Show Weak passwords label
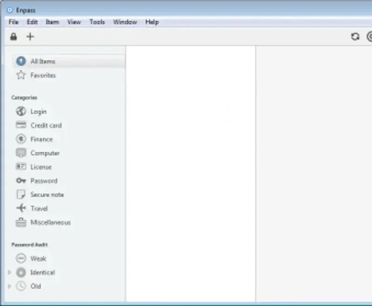 pyautogui.click(x=38, y=258)
